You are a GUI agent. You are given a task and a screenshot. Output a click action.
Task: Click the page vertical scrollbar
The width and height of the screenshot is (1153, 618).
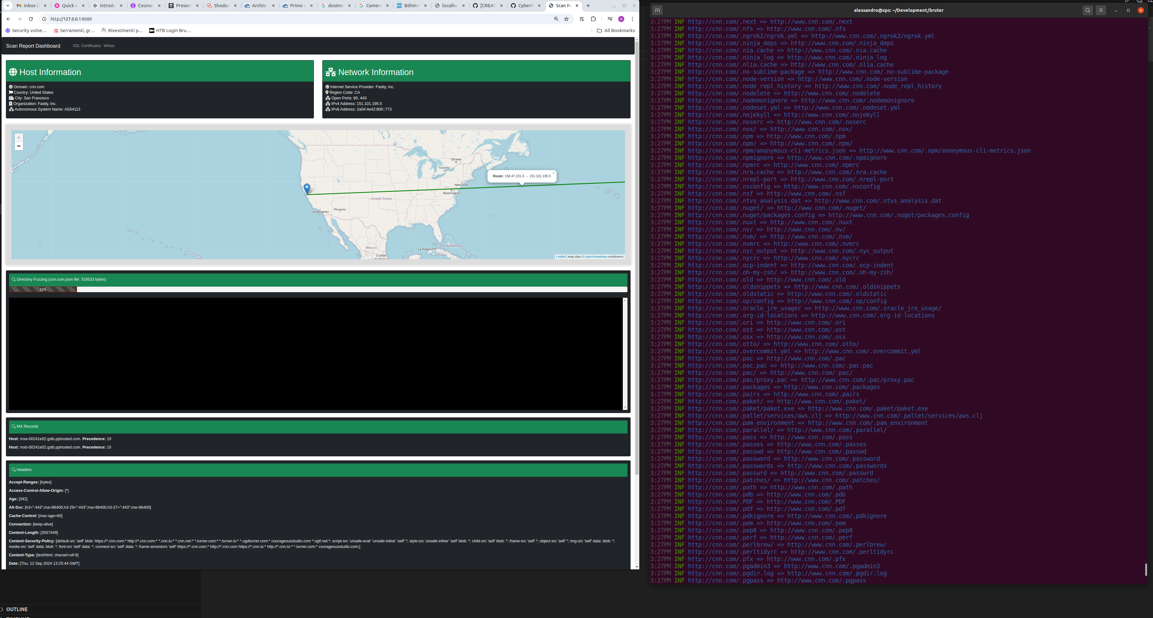click(637, 259)
